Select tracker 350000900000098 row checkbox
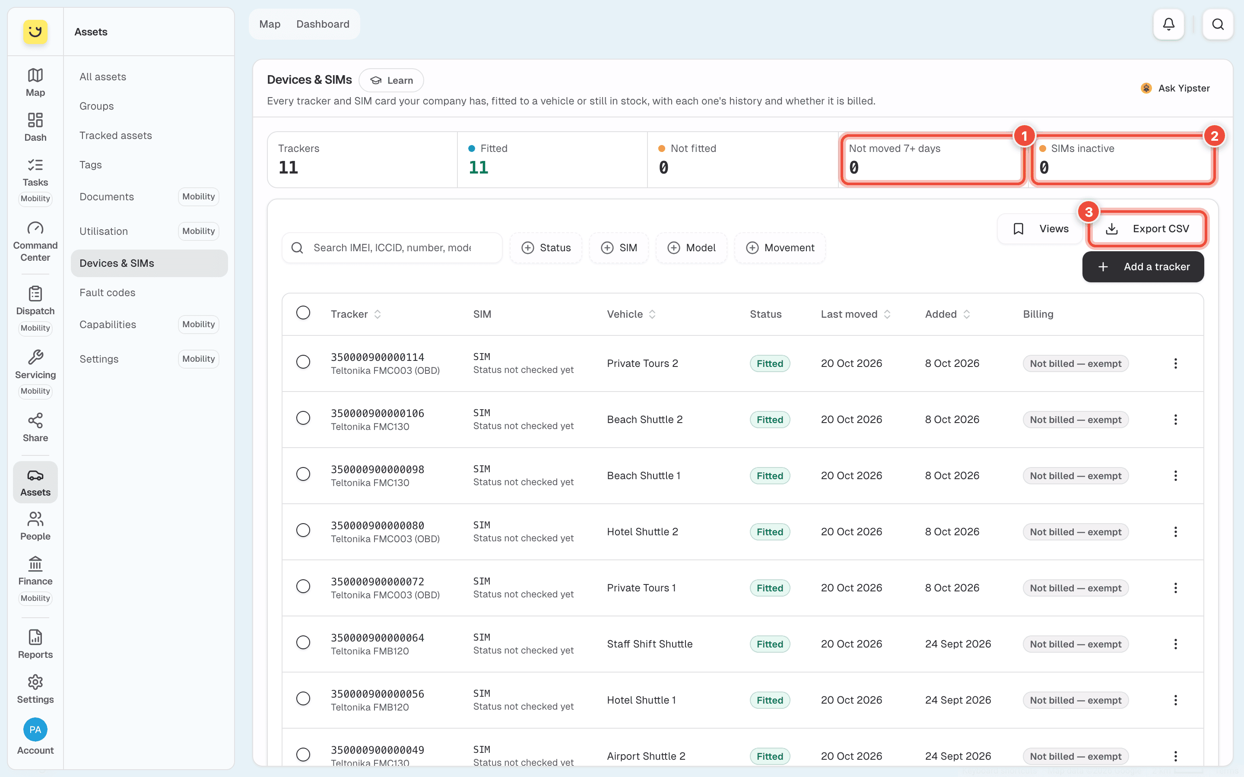 pos(303,474)
